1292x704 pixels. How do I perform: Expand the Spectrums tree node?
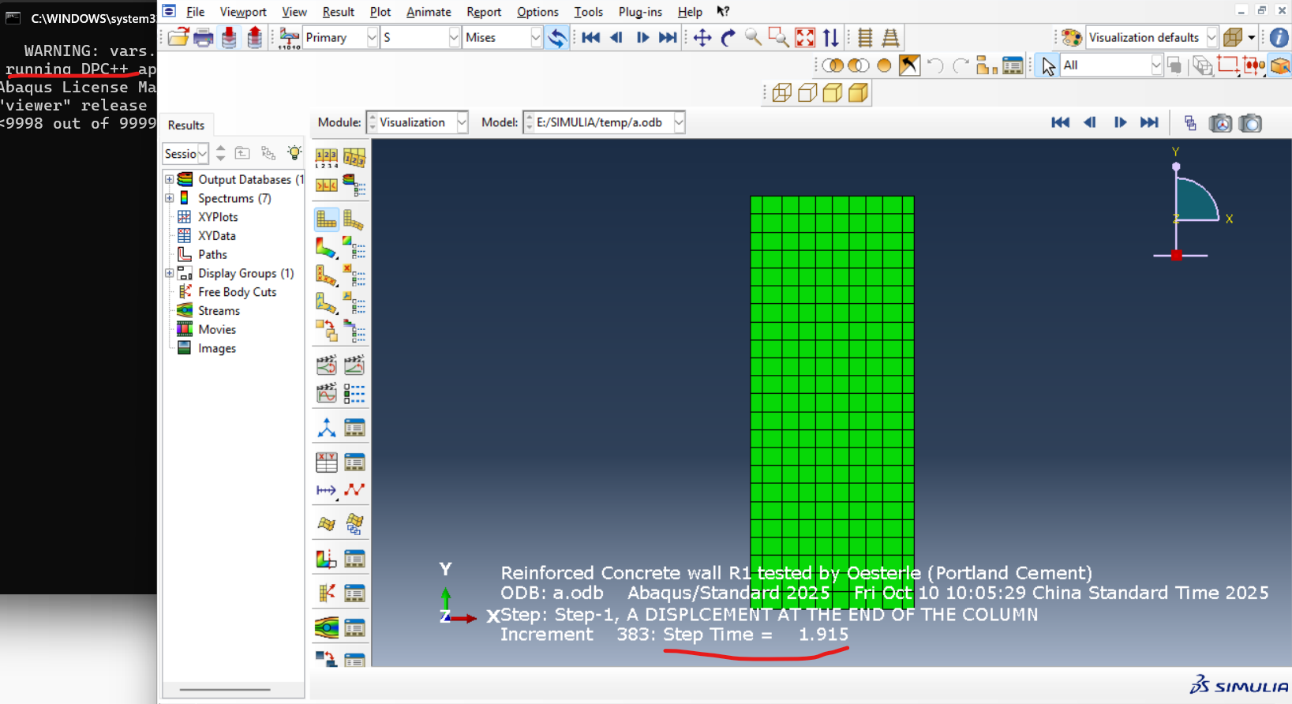(x=169, y=198)
